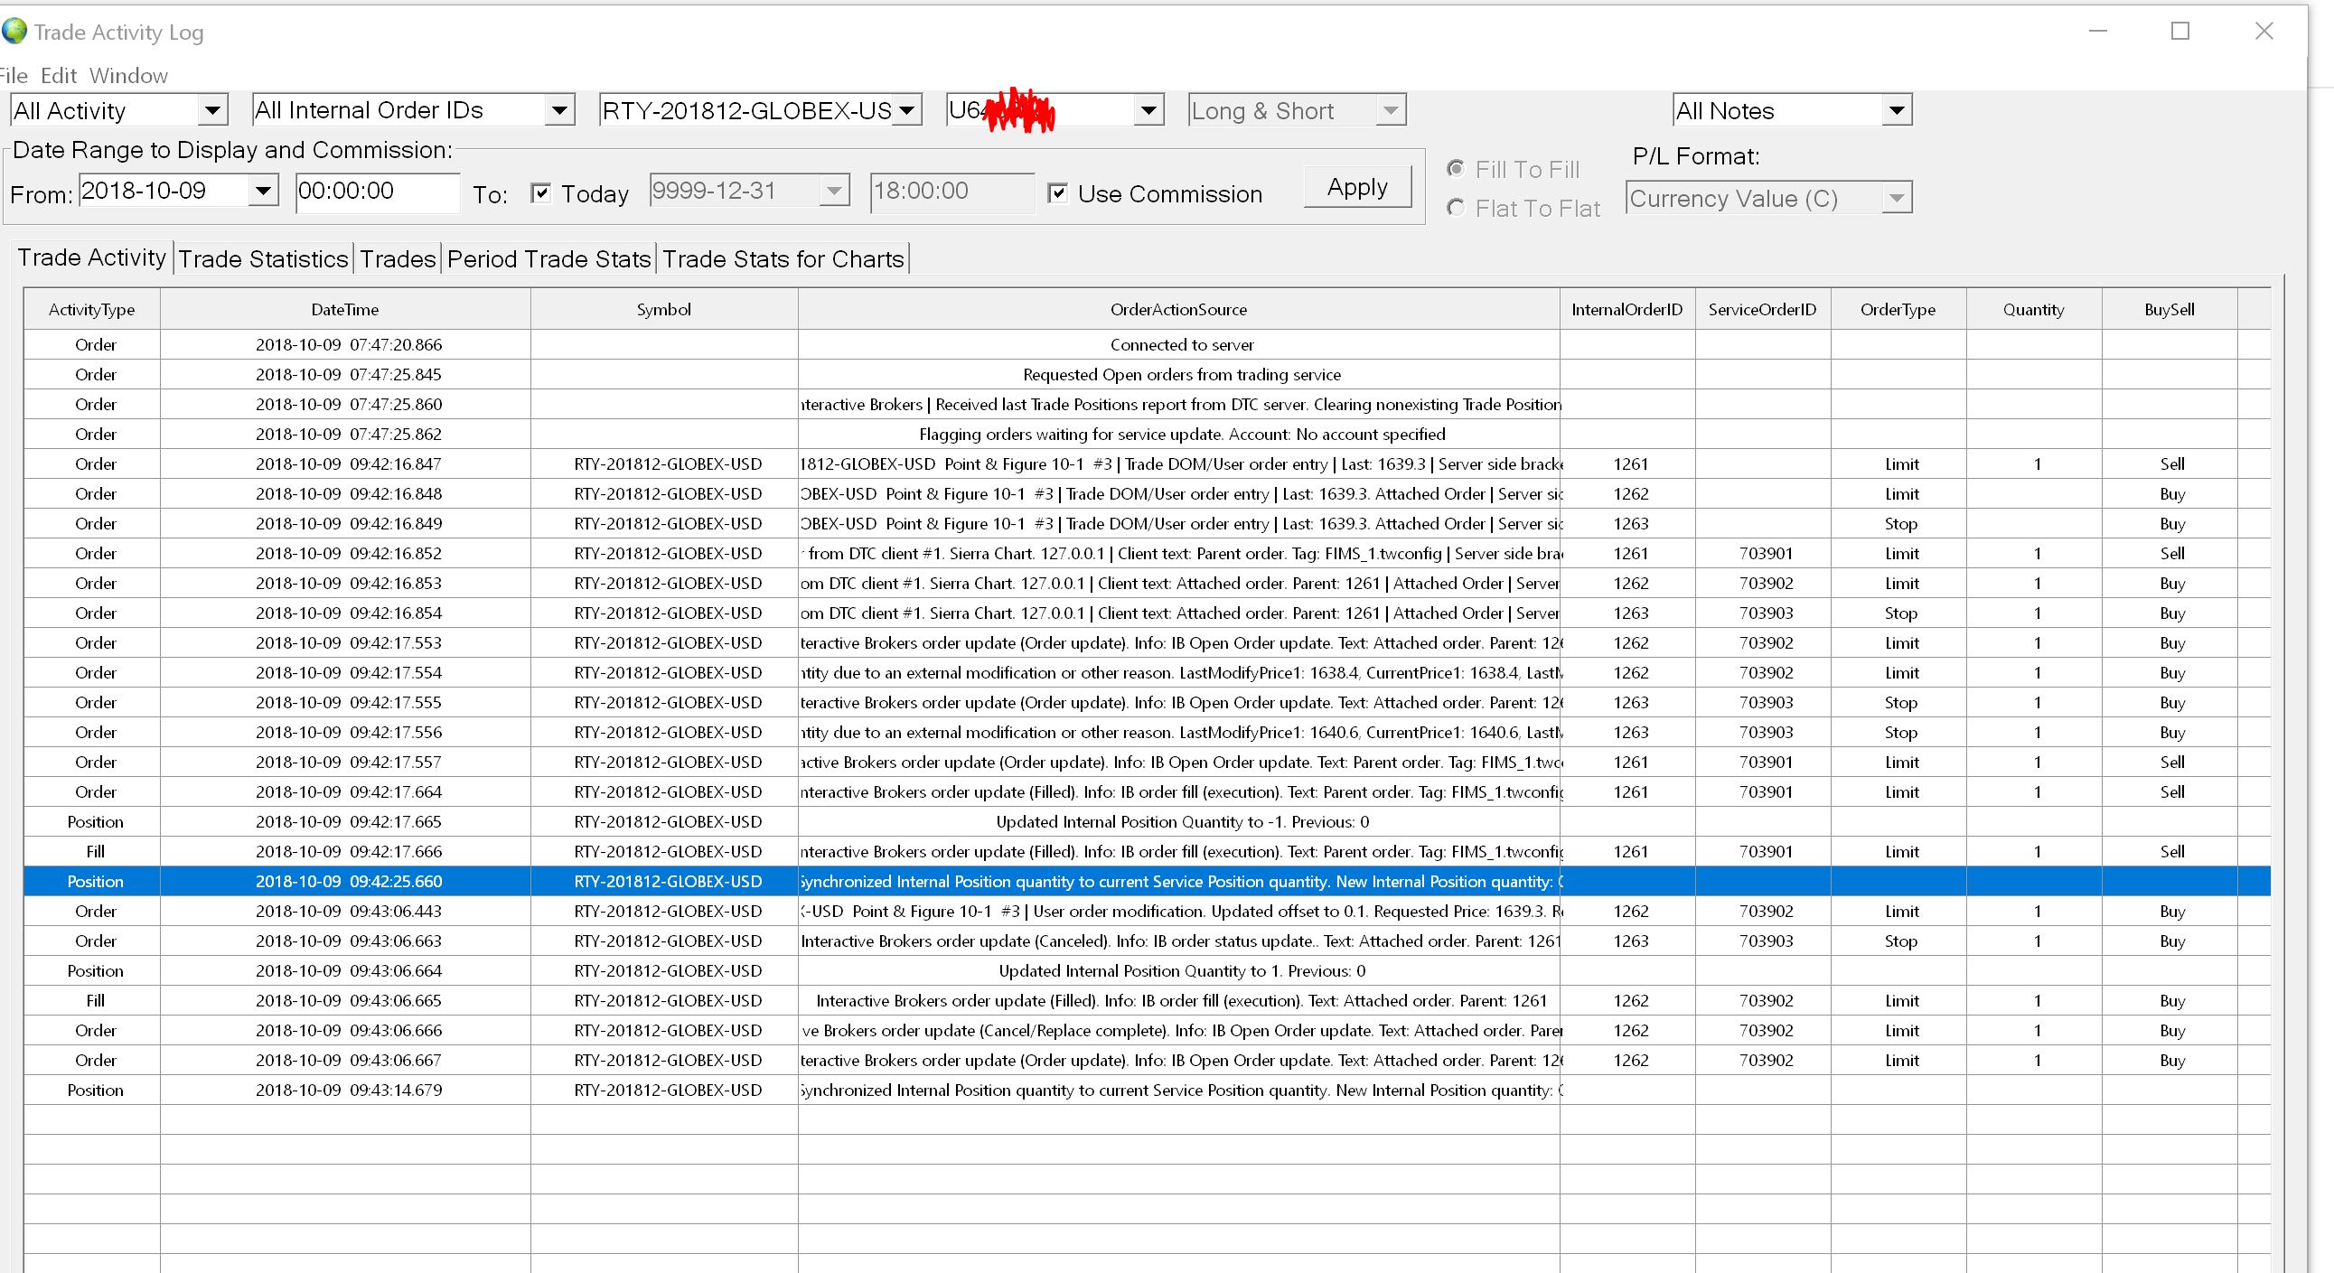Disable the Use Commission checkbox
Image resolution: width=2334 pixels, height=1273 pixels.
click(1057, 193)
